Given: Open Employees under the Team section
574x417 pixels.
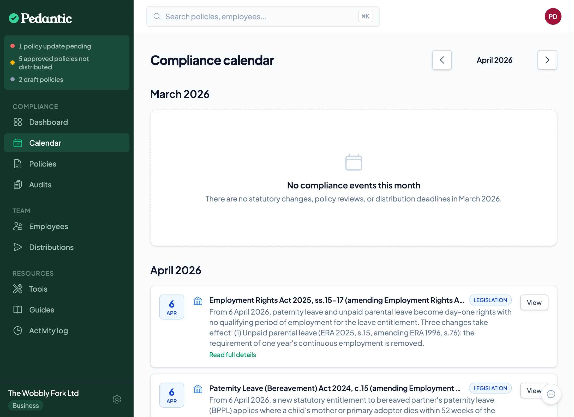Looking at the screenshot, I should pyautogui.click(x=49, y=226).
